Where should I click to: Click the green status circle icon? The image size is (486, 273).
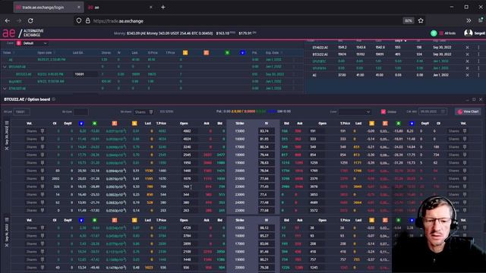[434, 33]
